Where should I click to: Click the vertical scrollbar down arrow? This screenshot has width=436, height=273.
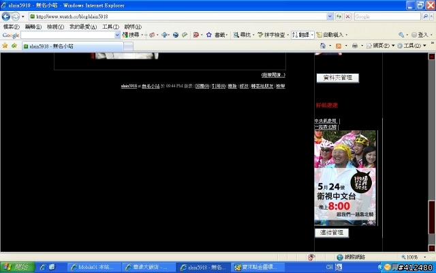click(431, 248)
